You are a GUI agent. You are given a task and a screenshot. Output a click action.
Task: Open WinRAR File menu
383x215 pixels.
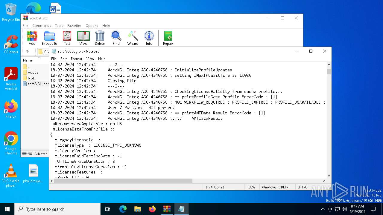click(25, 26)
